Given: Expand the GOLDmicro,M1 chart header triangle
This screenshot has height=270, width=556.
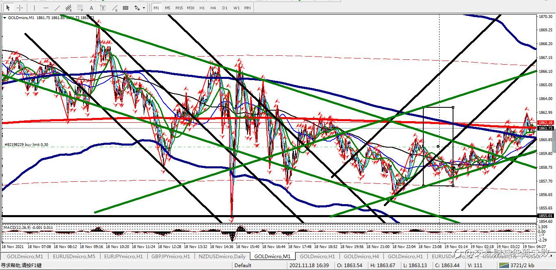Looking at the screenshot, I should click(4, 18).
